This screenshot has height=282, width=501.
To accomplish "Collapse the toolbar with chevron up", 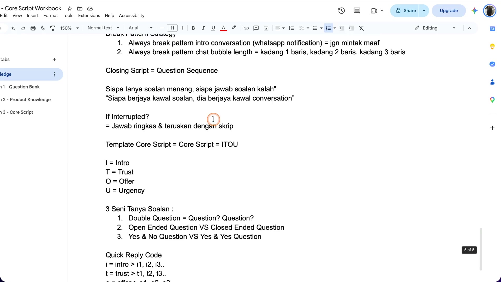I will (469, 28).
